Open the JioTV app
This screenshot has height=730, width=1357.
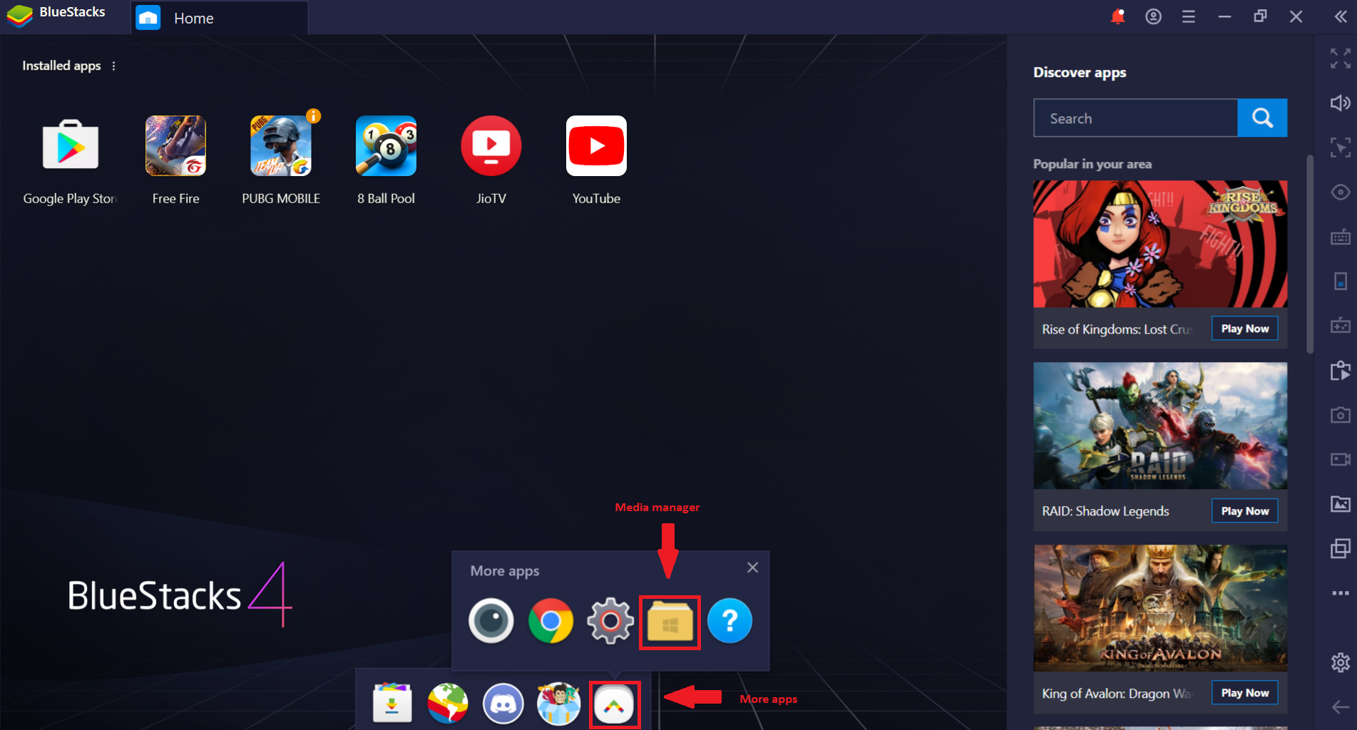(491, 145)
